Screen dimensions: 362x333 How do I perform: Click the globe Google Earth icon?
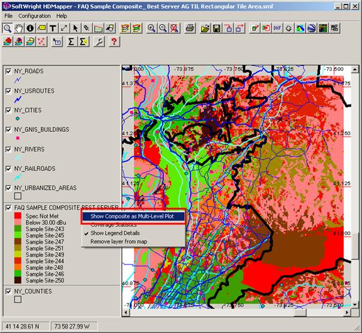tap(312, 28)
